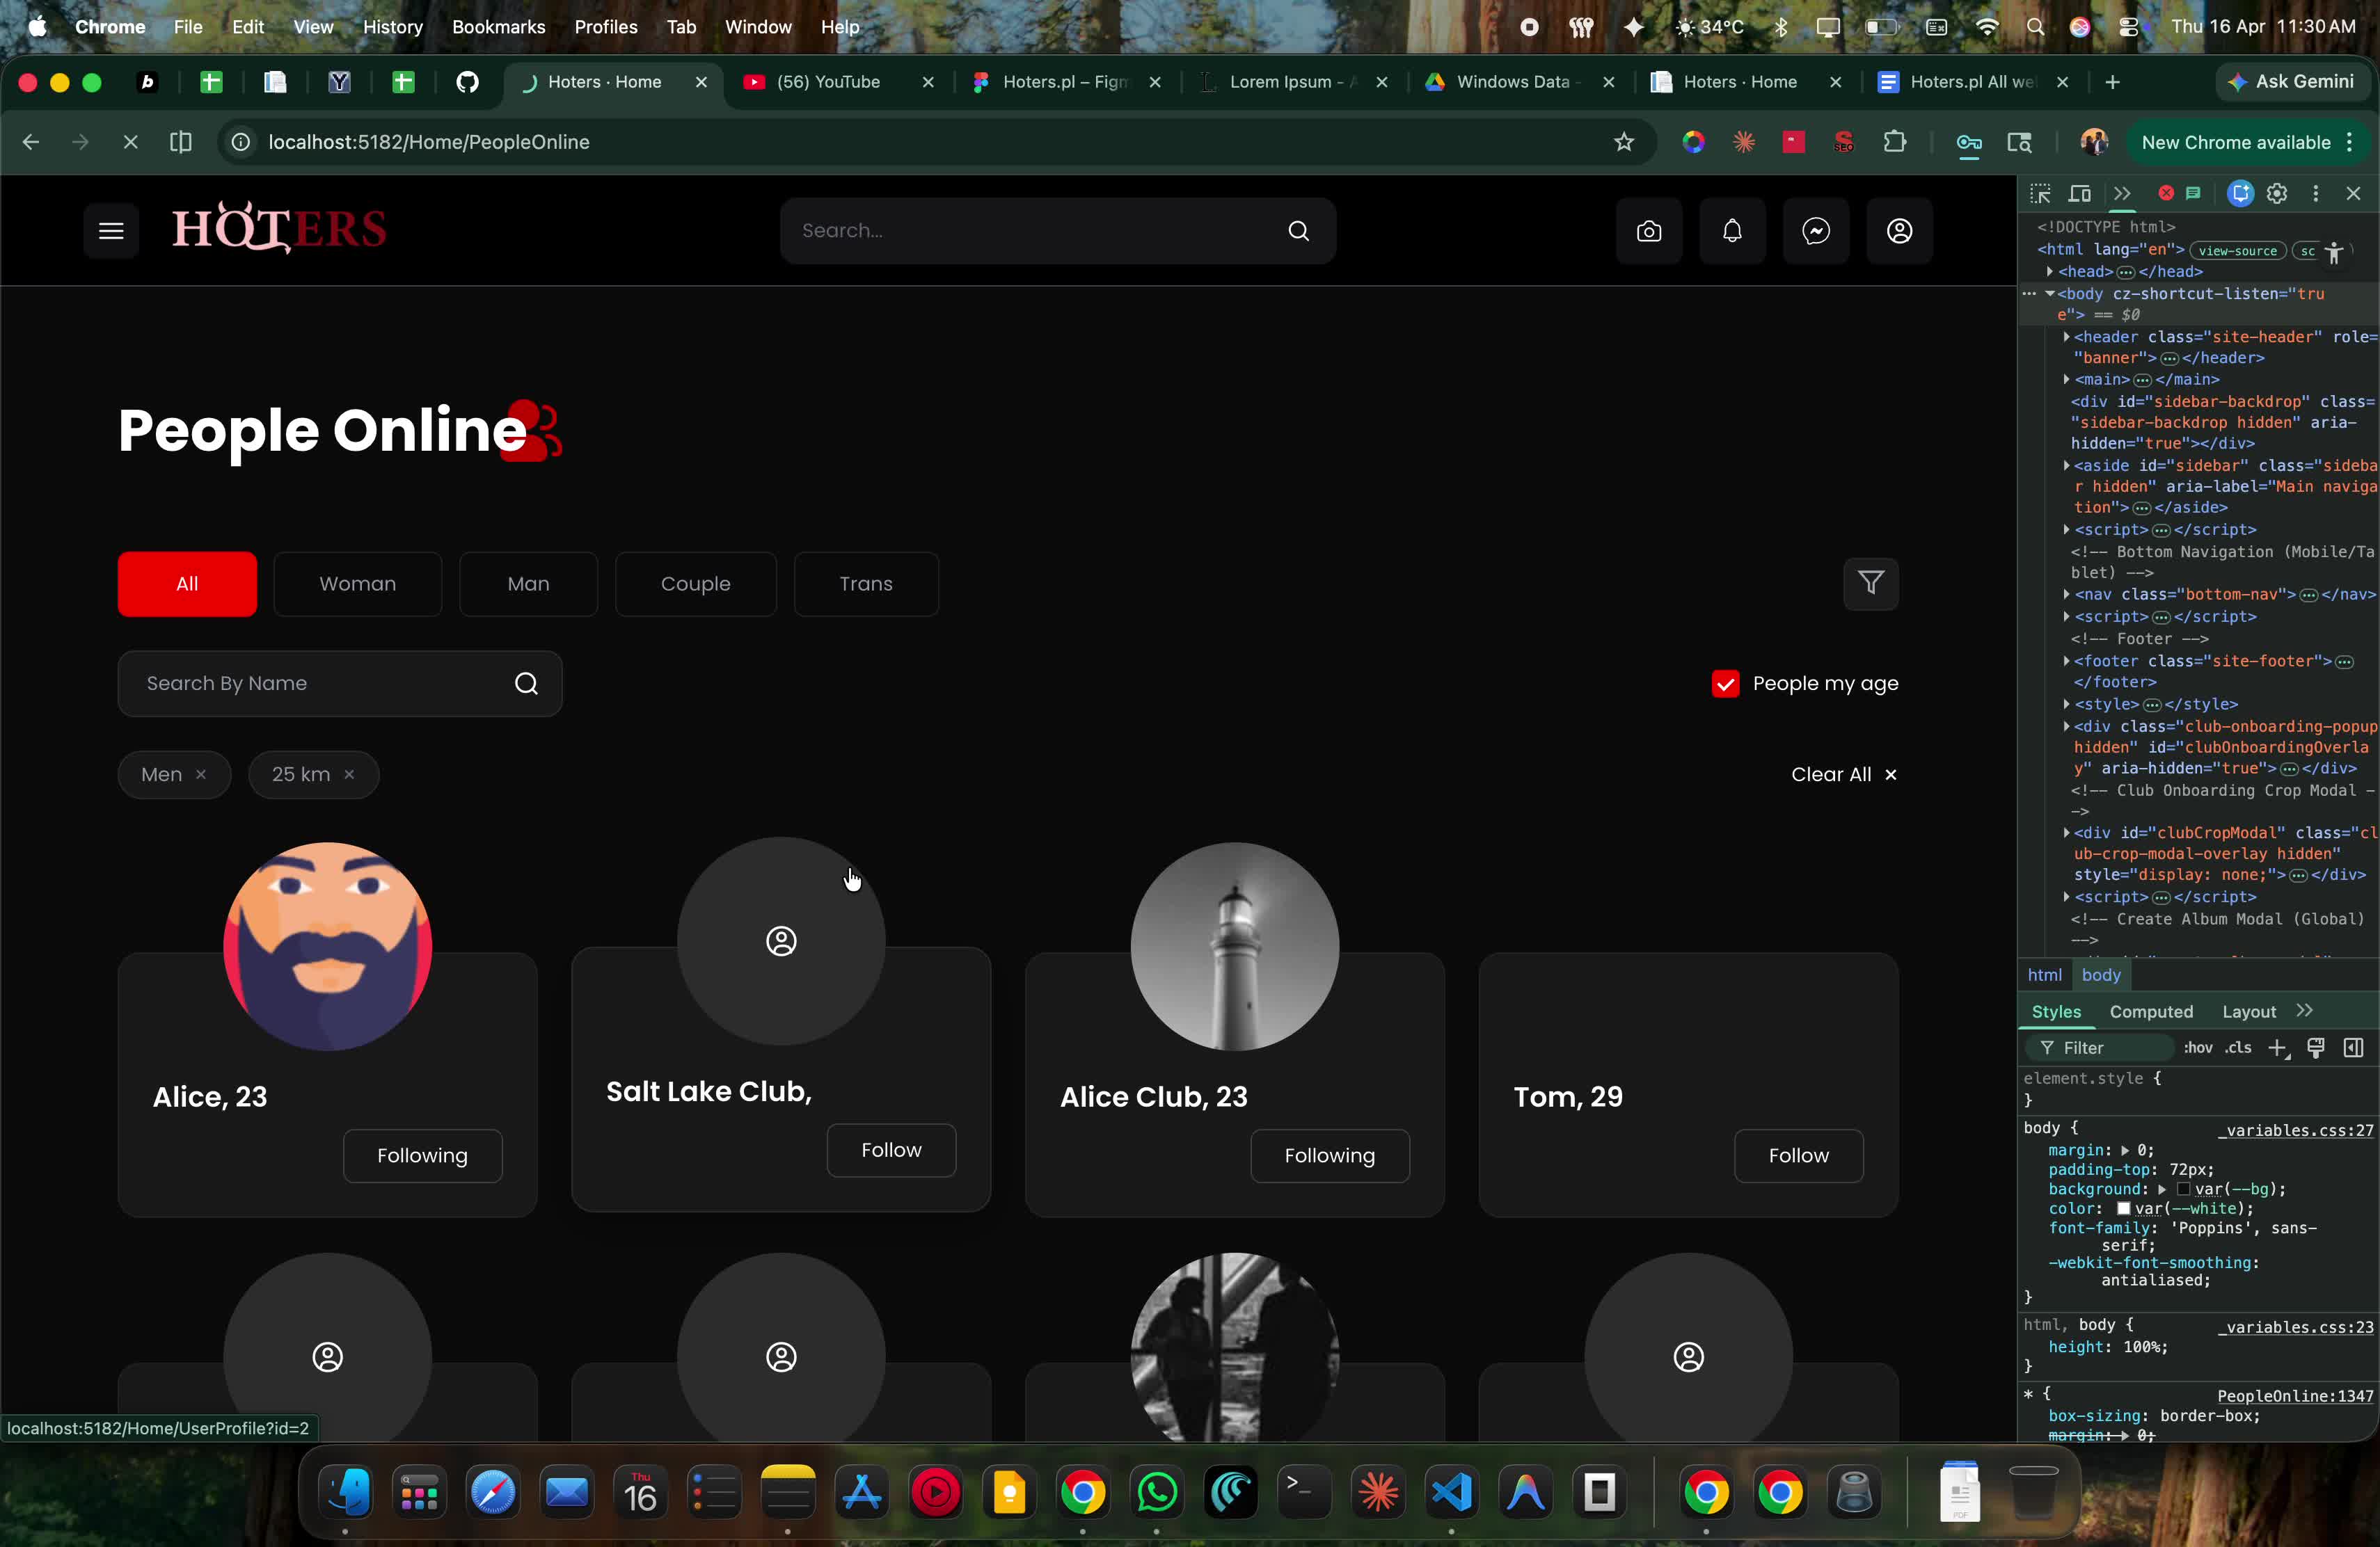Expand the footer site-footer element
Screen dimensions: 2380x1547
2066,661
